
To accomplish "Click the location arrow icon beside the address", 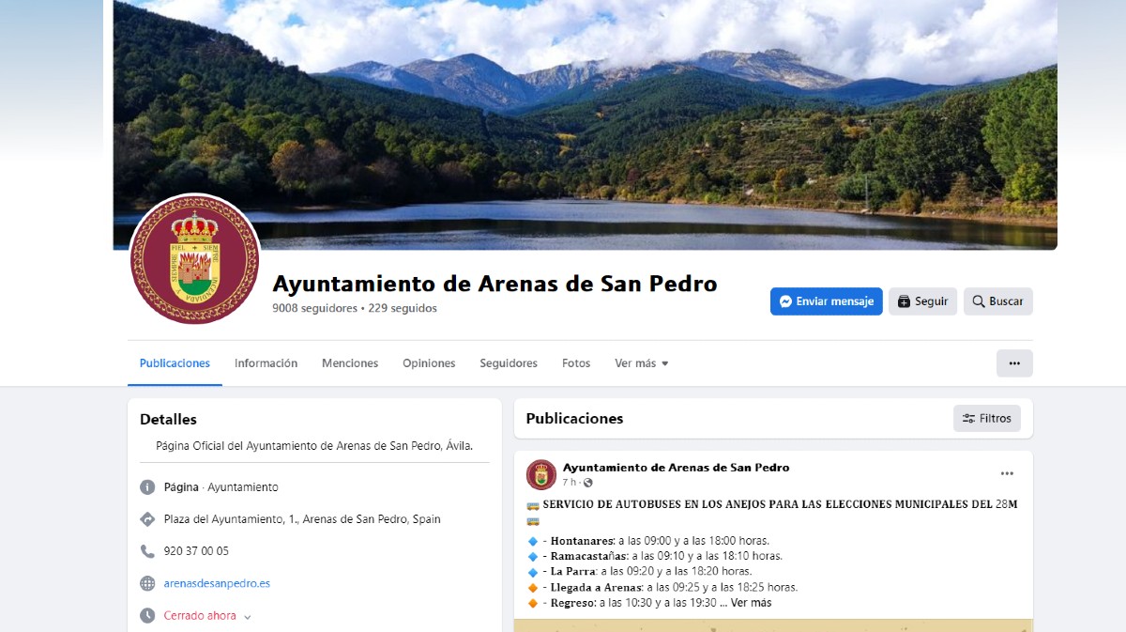I will (x=147, y=519).
